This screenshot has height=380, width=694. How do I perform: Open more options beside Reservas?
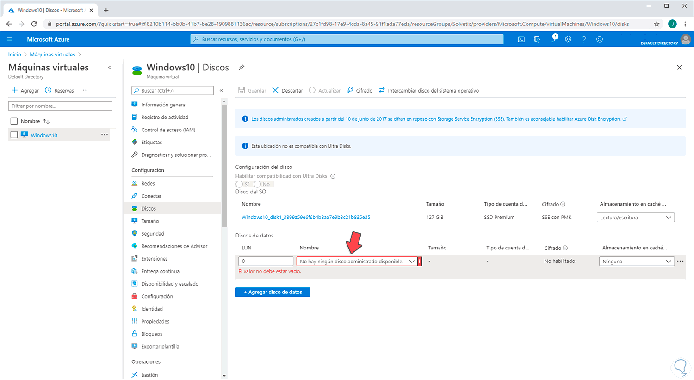(x=83, y=90)
